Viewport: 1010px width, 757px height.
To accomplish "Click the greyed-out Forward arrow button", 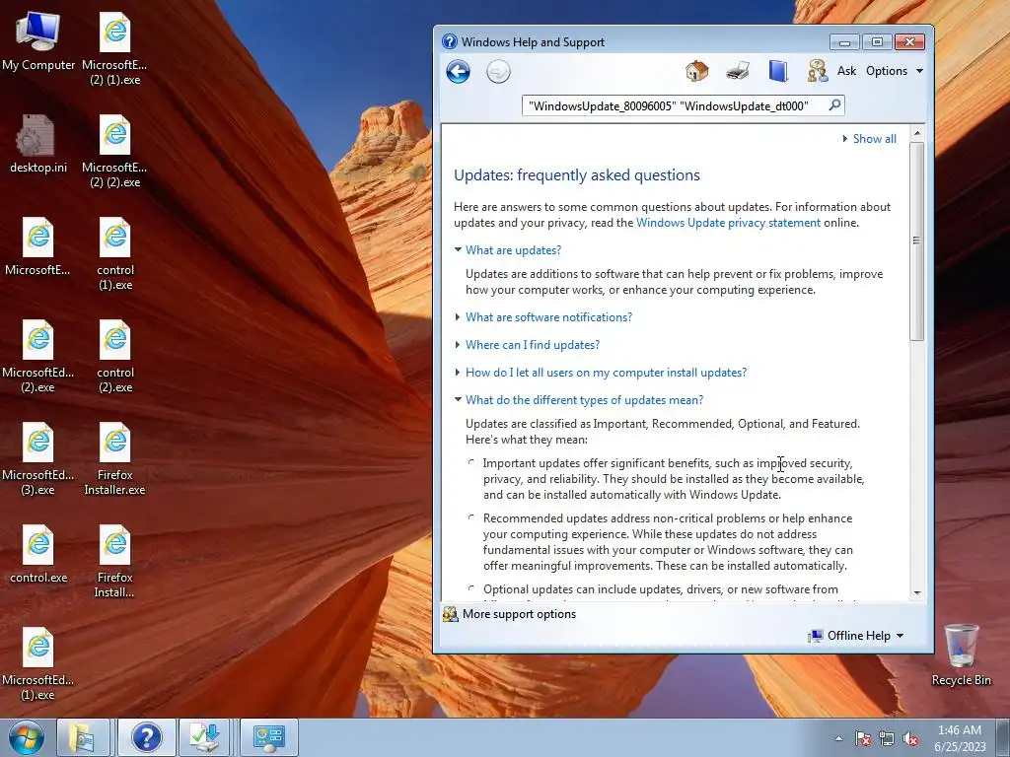I will point(498,71).
